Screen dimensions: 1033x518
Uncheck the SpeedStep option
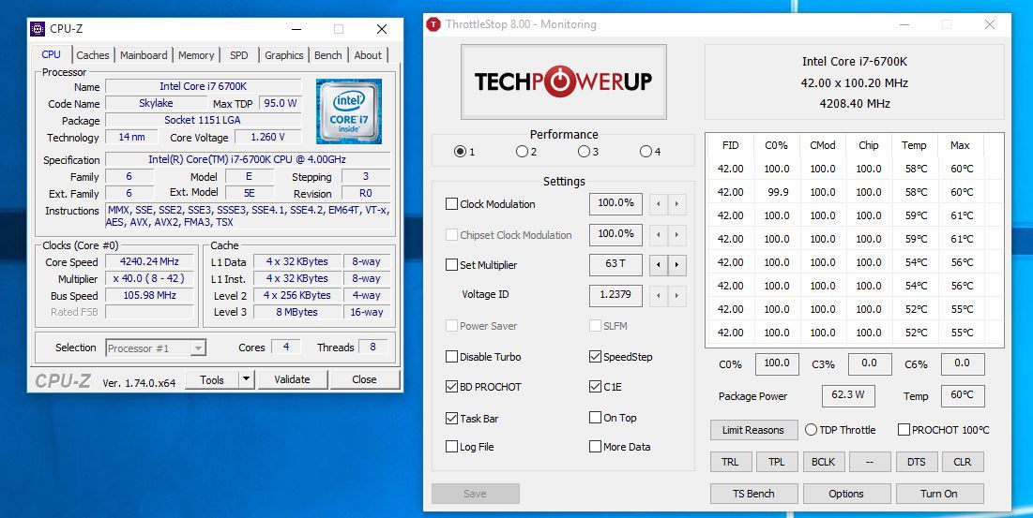coord(596,356)
